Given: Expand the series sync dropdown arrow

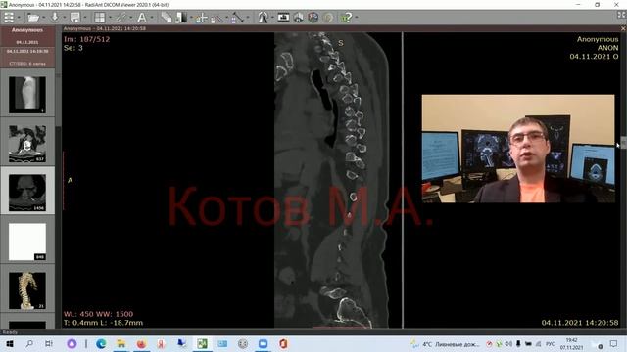Looking at the screenshot, I should pyautogui.click(x=130, y=18).
